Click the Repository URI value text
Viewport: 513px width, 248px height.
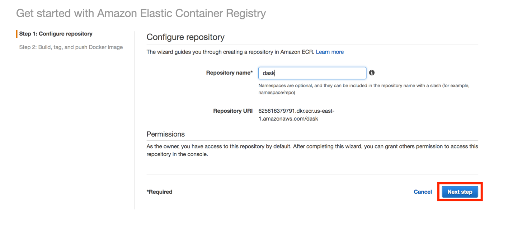pos(296,115)
